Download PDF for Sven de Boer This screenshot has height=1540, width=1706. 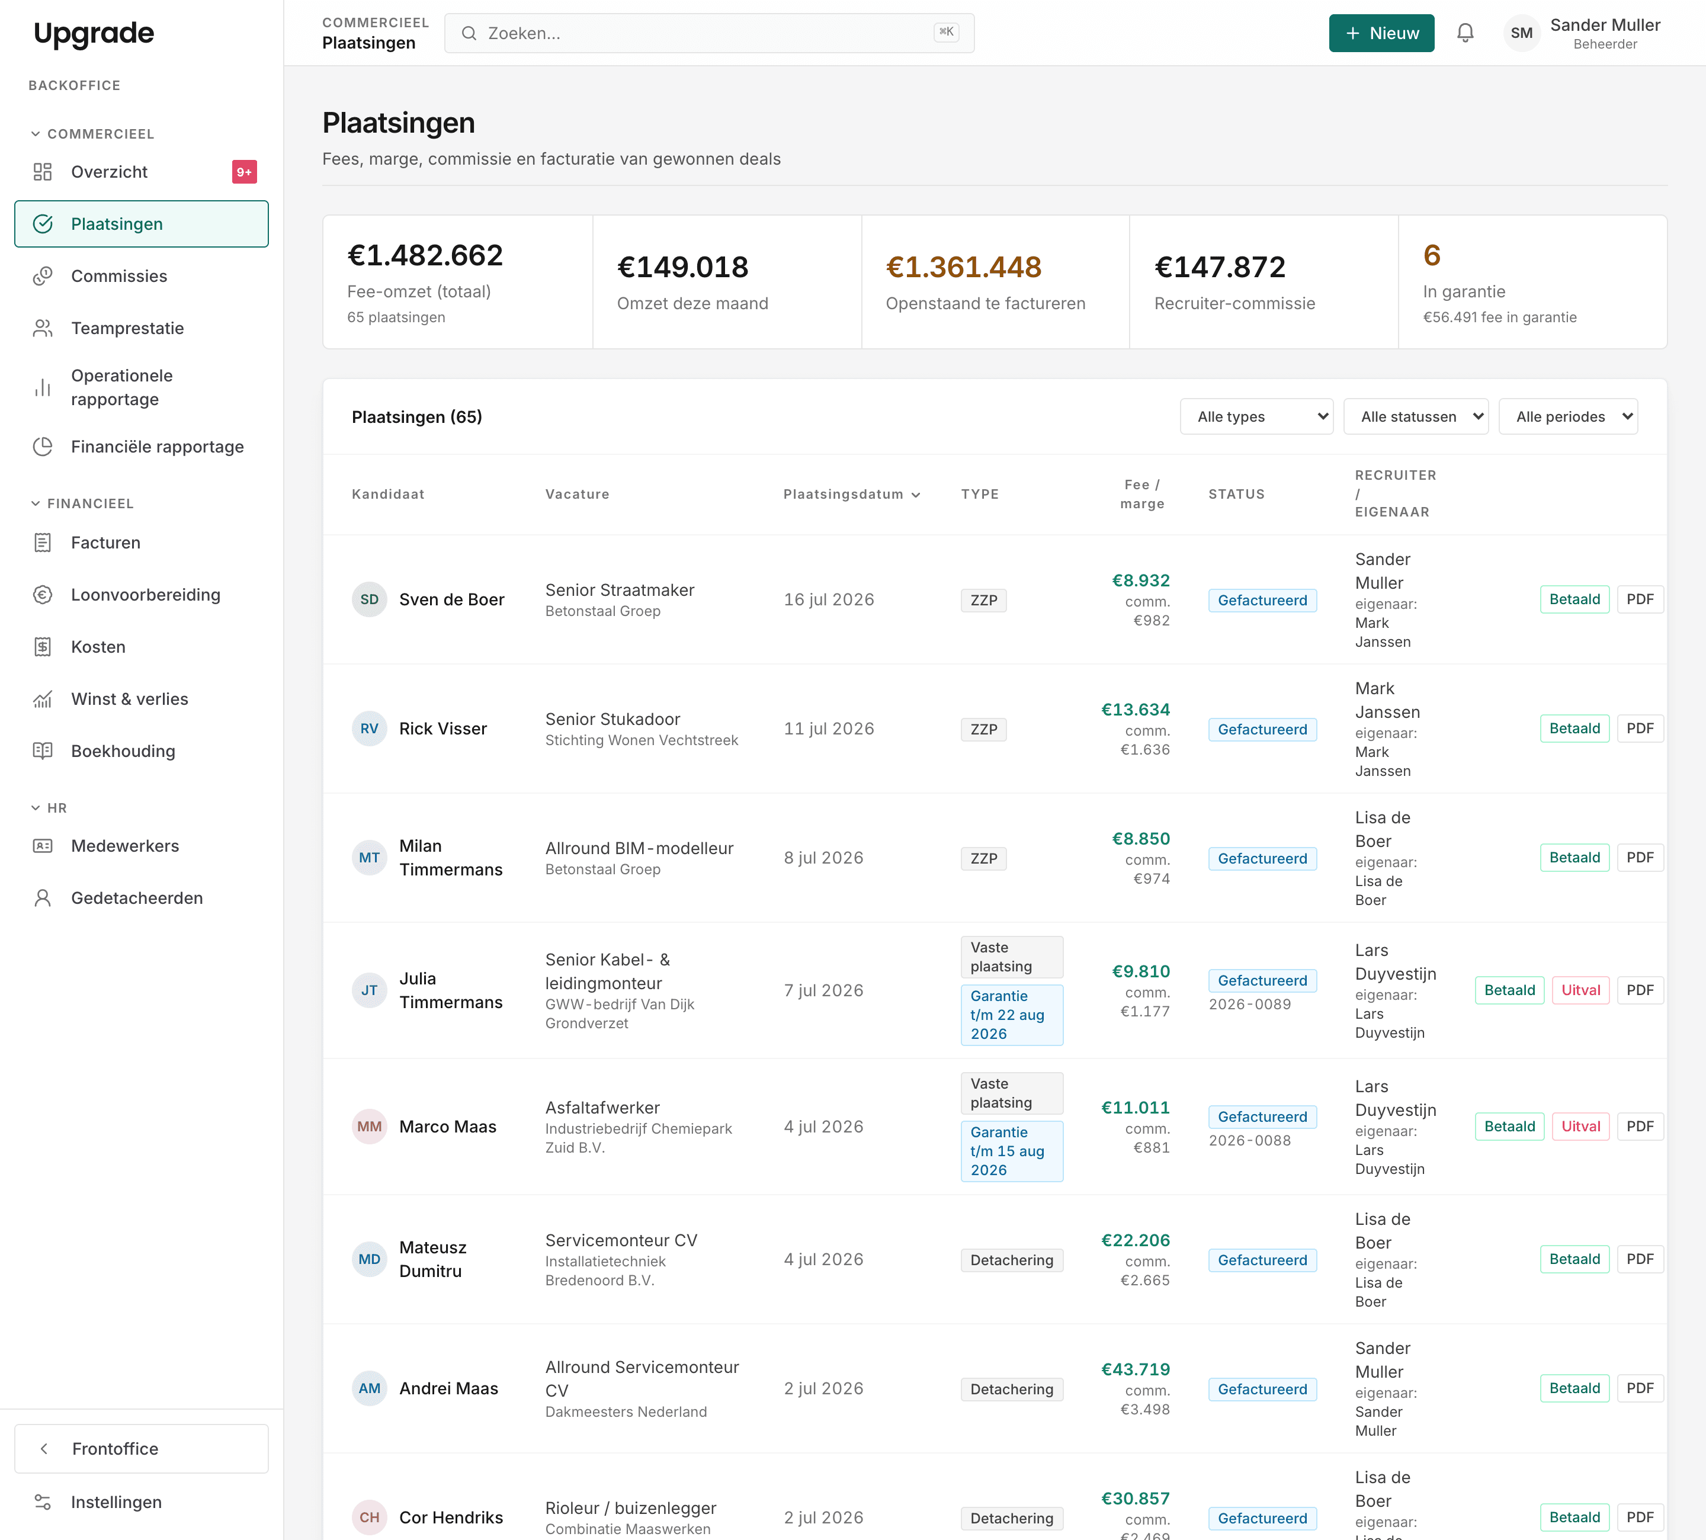[x=1639, y=599]
